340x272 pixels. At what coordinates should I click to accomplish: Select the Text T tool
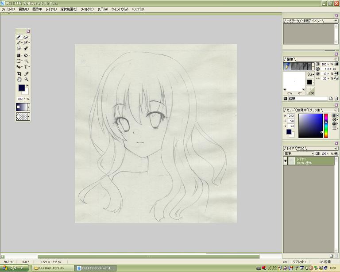point(26,67)
